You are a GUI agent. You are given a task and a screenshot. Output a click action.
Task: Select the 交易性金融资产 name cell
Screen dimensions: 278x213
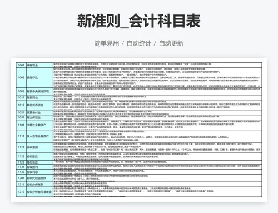pyautogui.click(x=39, y=125)
